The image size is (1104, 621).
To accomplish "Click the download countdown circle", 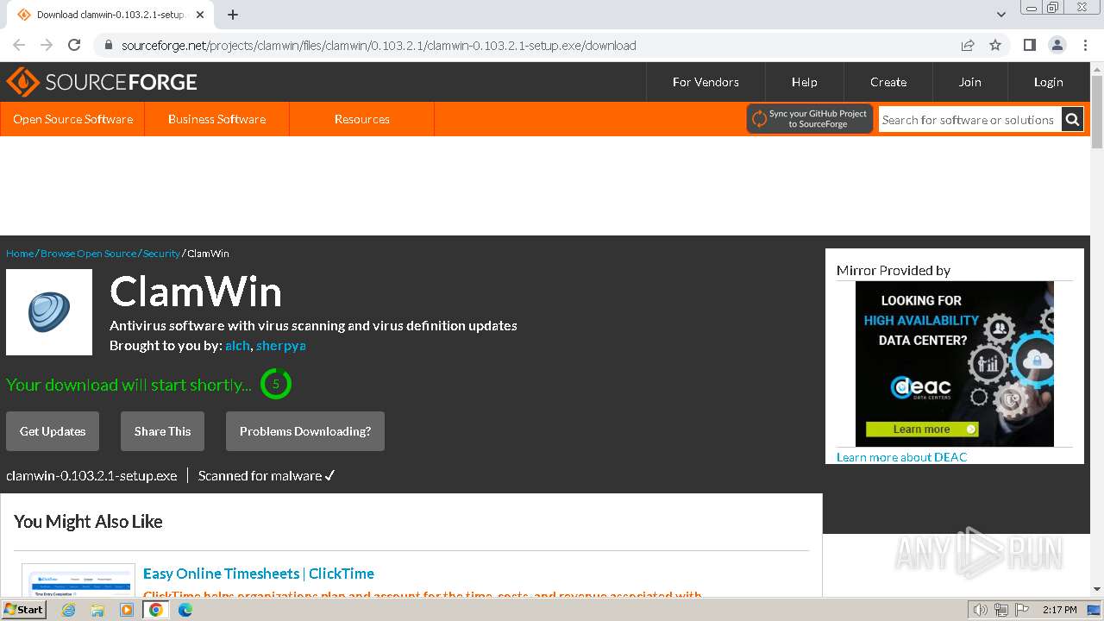I will pos(276,384).
